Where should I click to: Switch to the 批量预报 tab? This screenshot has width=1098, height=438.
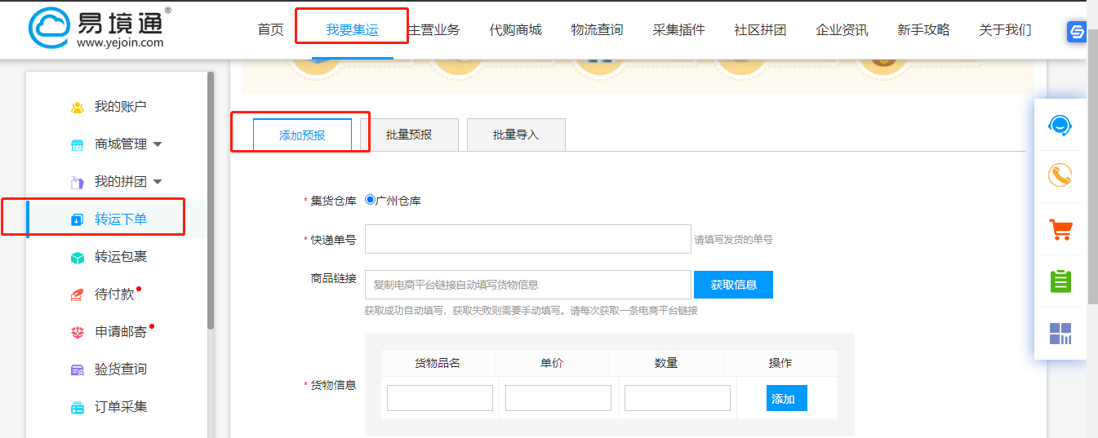(x=409, y=135)
